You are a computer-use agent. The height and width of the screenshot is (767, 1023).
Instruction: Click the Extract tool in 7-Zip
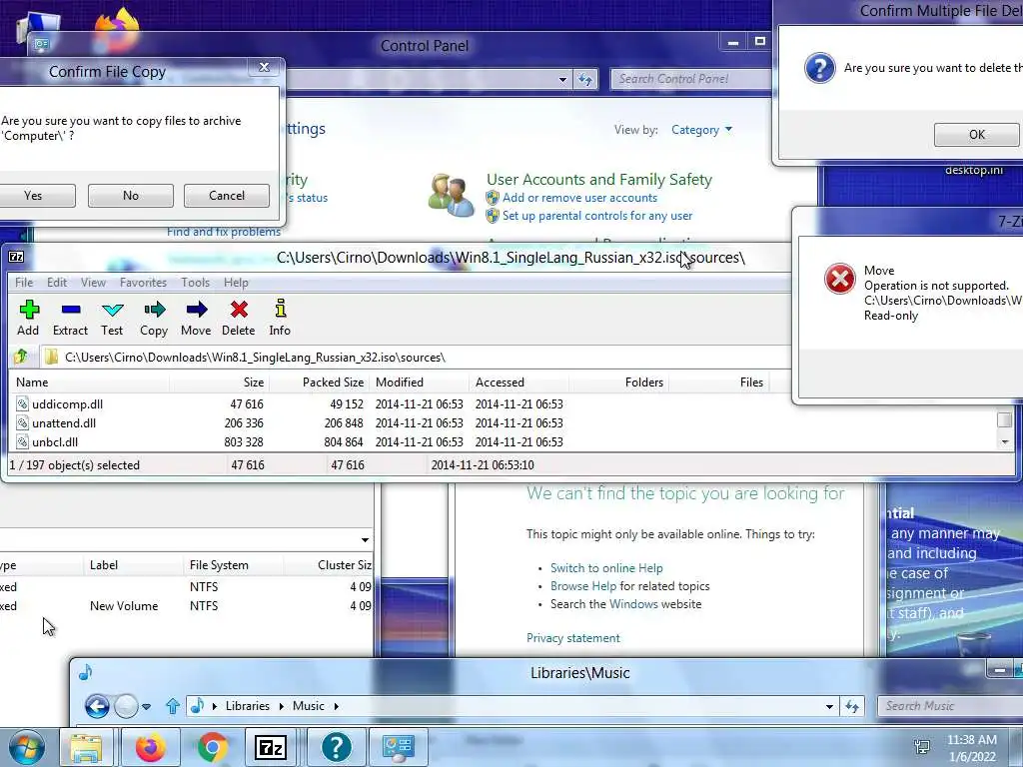click(x=71, y=318)
